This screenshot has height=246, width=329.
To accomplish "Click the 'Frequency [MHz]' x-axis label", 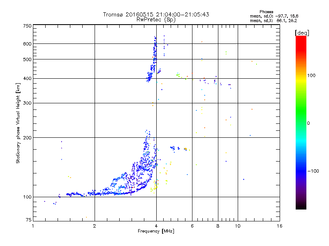I will coord(156,231).
